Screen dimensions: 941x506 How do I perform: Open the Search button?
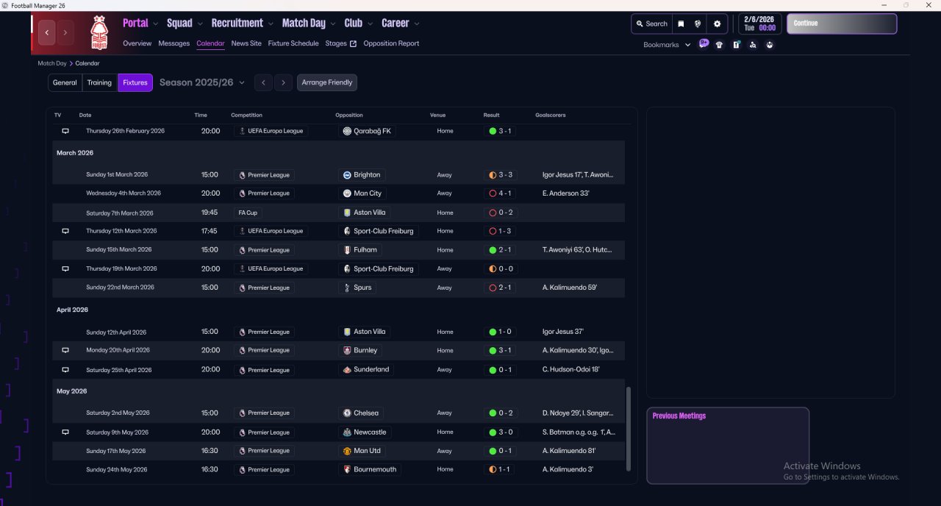click(x=652, y=24)
